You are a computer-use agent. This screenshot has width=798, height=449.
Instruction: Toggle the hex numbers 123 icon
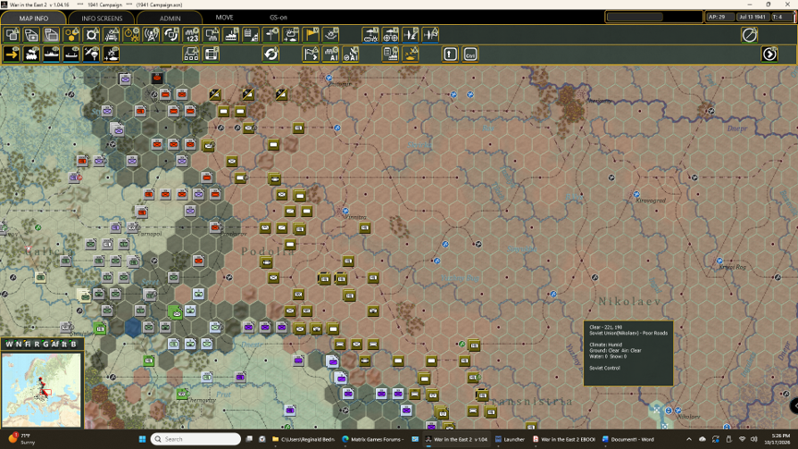191,35
